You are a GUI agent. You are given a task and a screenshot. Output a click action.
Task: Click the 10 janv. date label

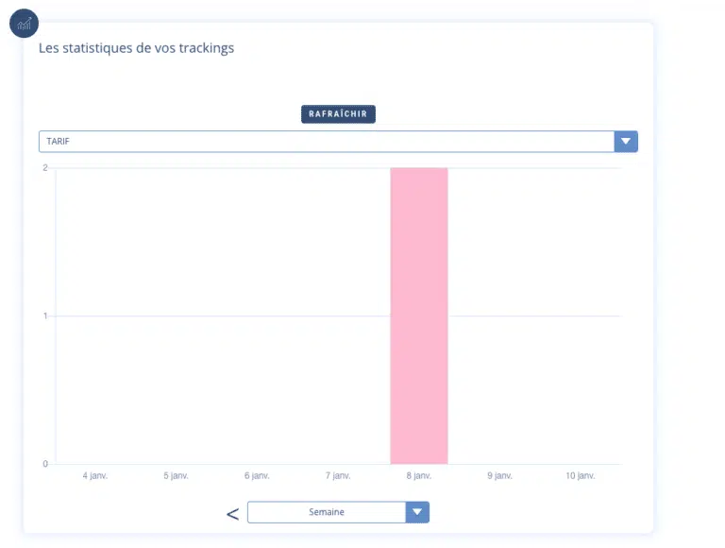coord(581,476)
